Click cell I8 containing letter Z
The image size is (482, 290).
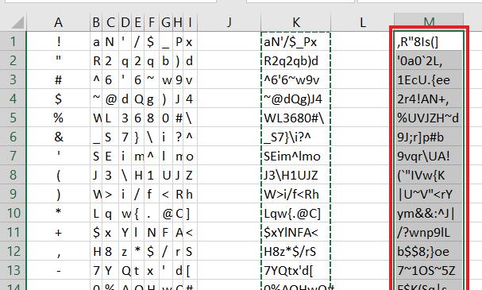[x=191, y=175]
